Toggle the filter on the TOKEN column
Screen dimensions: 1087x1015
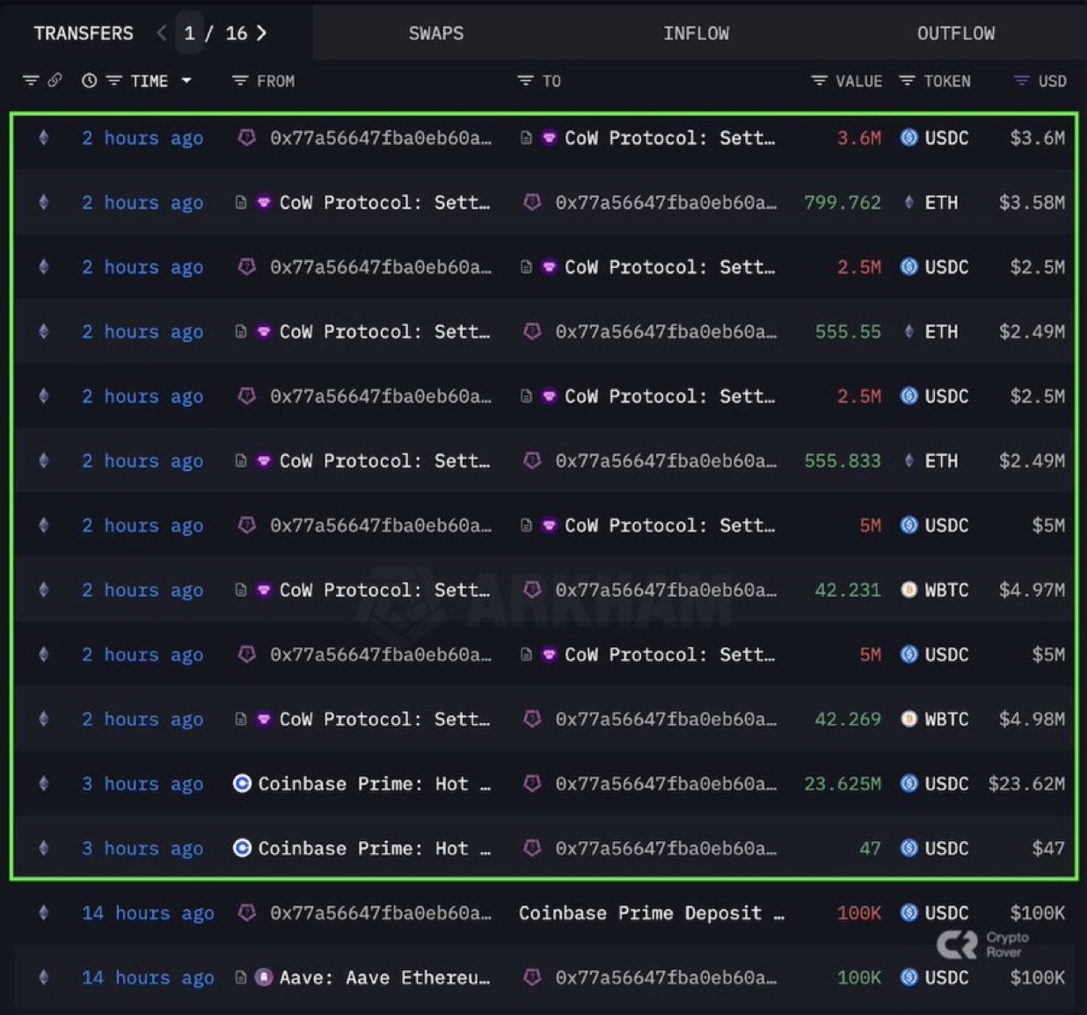tap(907, 80)
